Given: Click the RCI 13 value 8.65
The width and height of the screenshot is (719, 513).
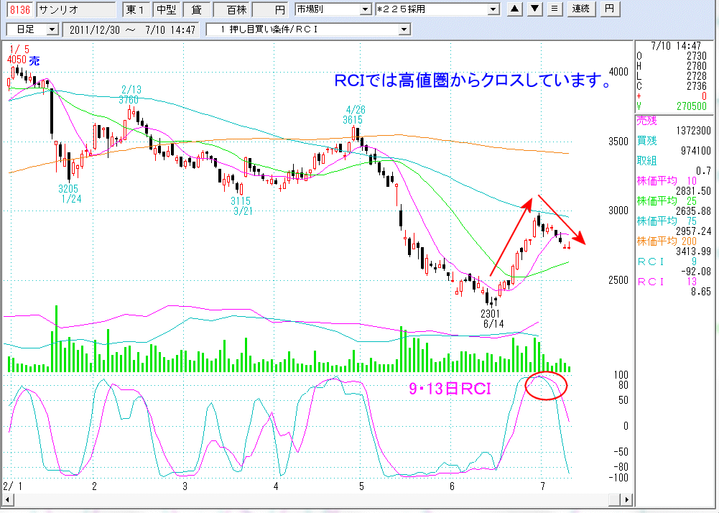Looking at the screenshot, I should (x=700, y=292).
